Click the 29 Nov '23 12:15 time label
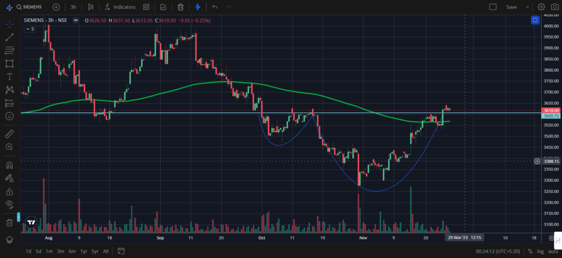562x258 pixels. click(x=465, y=238)
